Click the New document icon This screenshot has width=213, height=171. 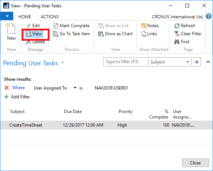10,29
